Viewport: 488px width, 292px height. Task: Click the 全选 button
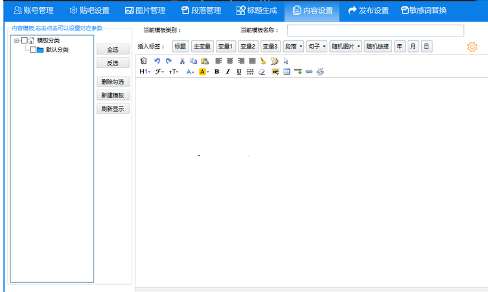tap(113, 49)
